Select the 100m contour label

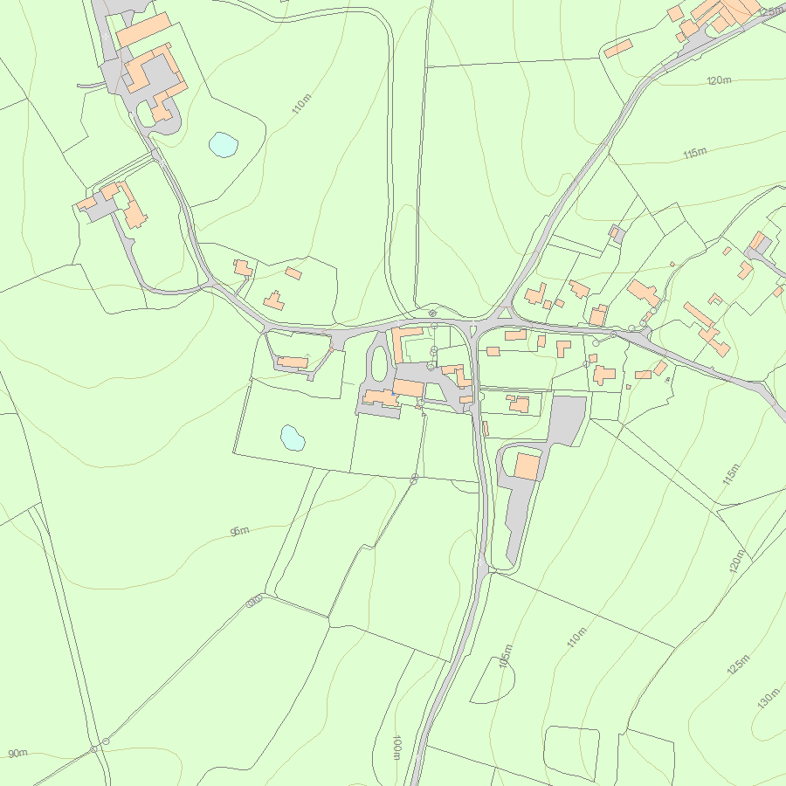396,748
